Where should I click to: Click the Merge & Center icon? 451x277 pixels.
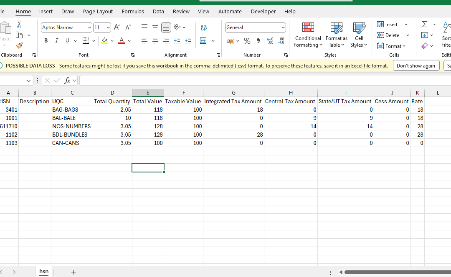(x=203, y=40)
